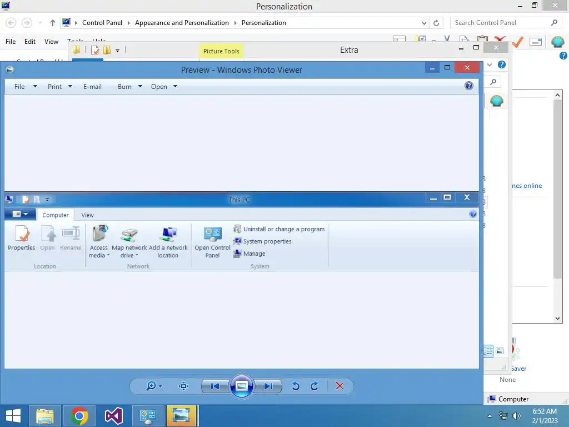Launch Google Chrome from the taskbar
The width and height of the screenshot is (569, 427).
click(x=79, y=416)
